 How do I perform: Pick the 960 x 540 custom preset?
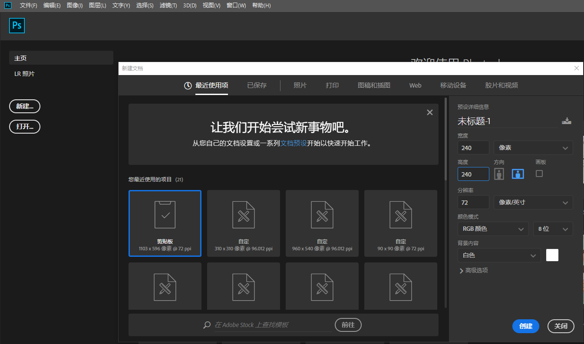tap(322, 223)
